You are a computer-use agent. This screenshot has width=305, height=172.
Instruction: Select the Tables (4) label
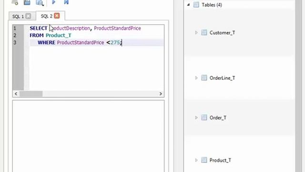tap(212, 5)
